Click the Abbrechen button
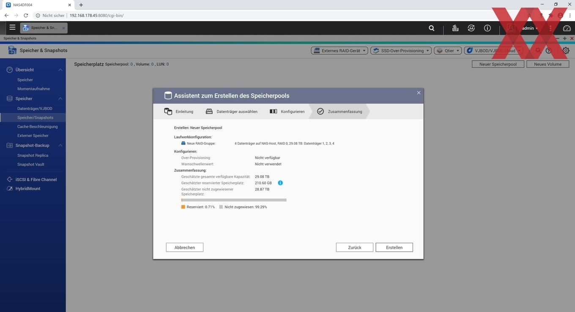 (185, 247)
